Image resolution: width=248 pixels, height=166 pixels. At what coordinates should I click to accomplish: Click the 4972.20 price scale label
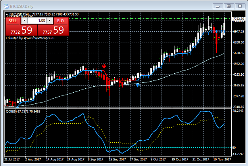coord(238,64)
